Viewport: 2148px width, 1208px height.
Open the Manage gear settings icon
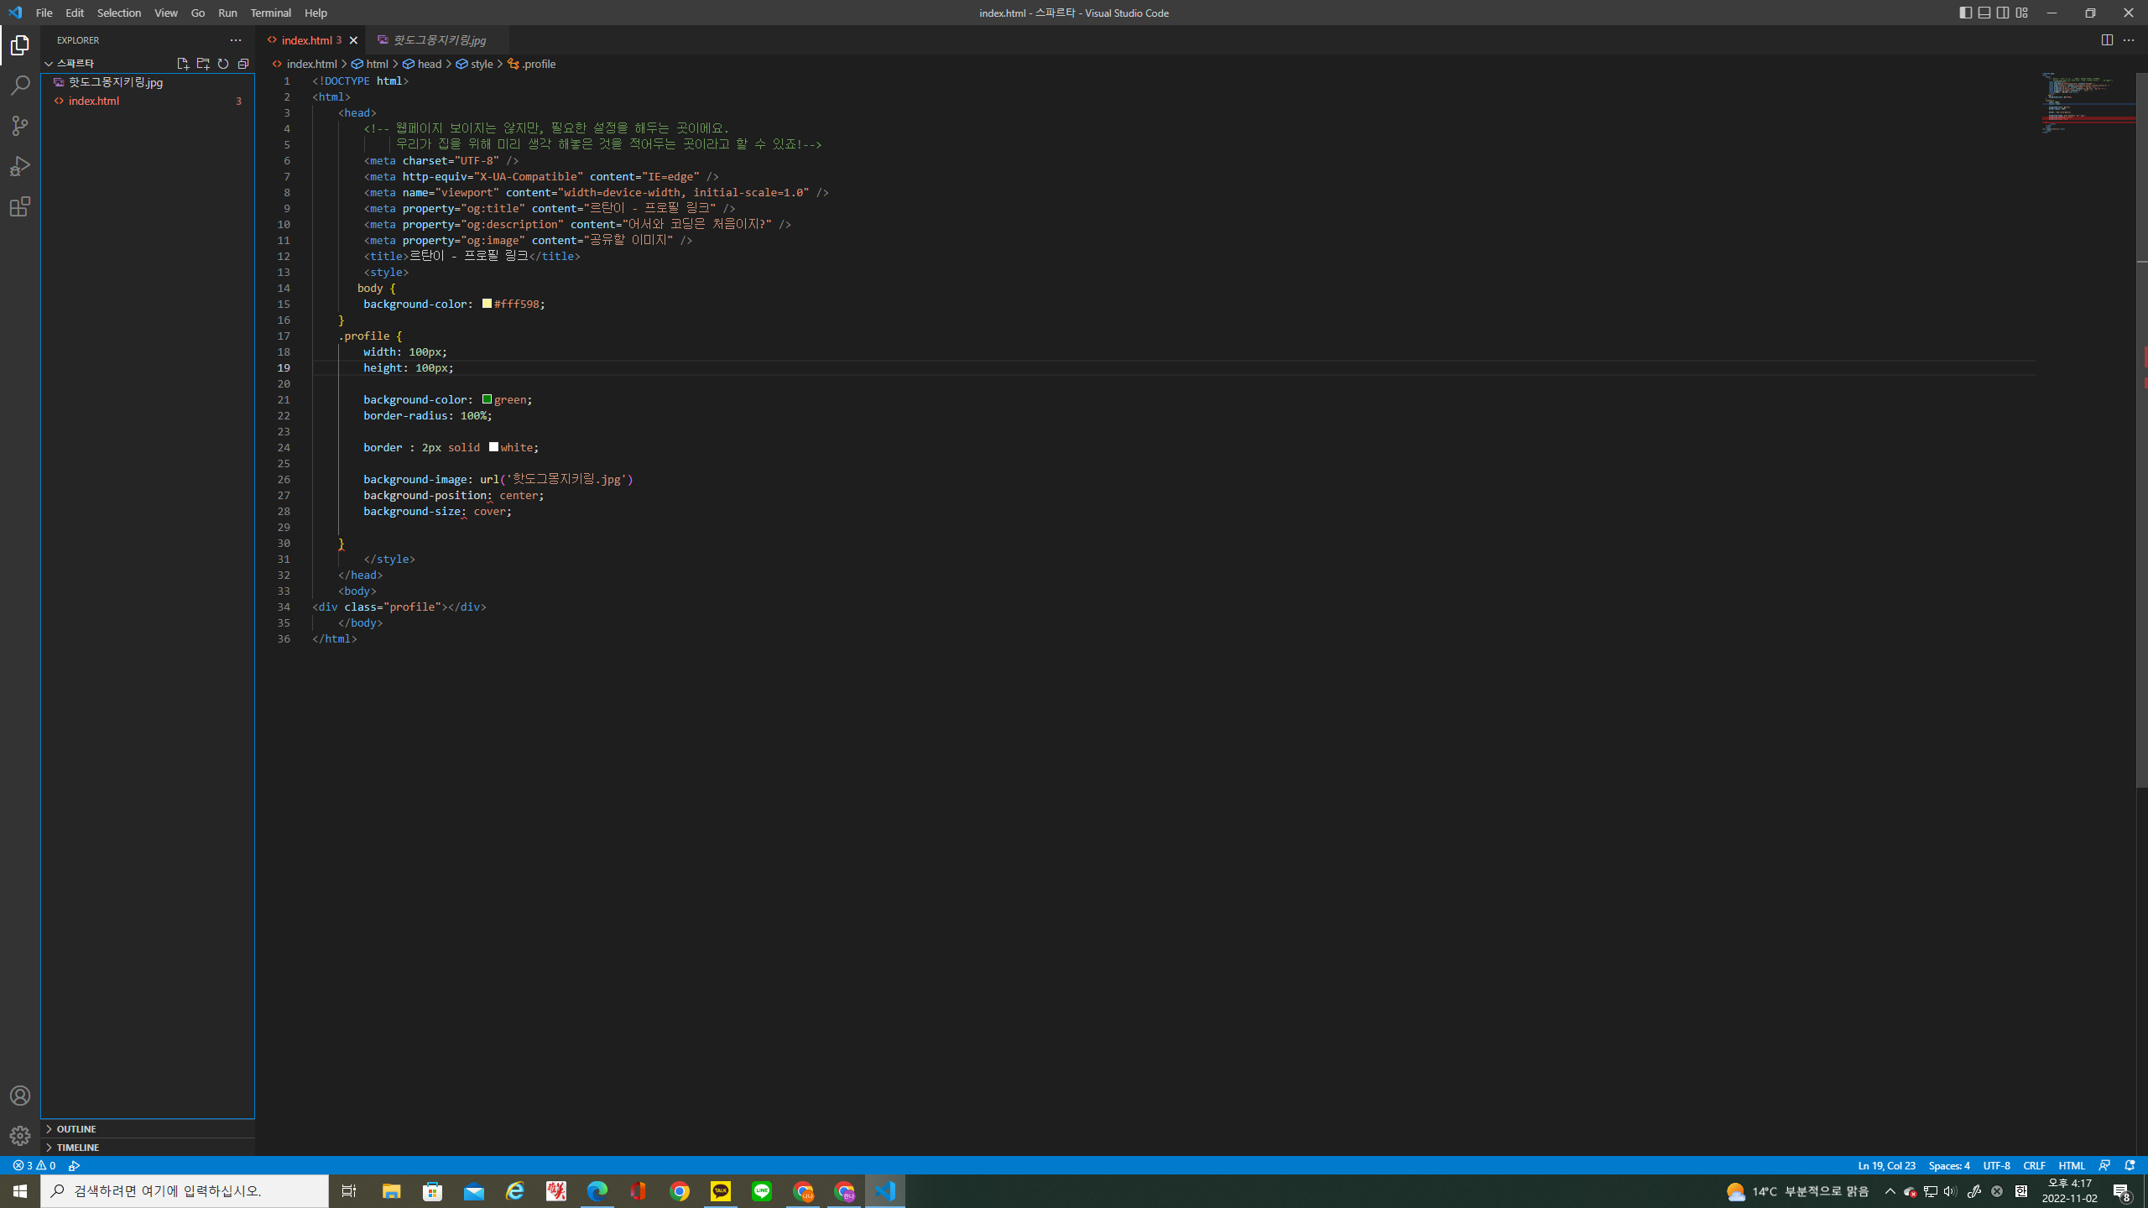20,1136
